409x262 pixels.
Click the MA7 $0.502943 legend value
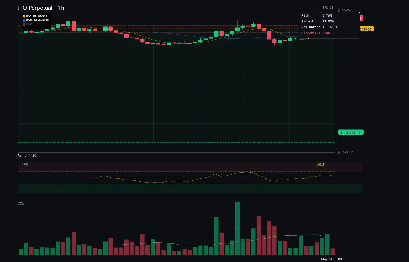37,16
